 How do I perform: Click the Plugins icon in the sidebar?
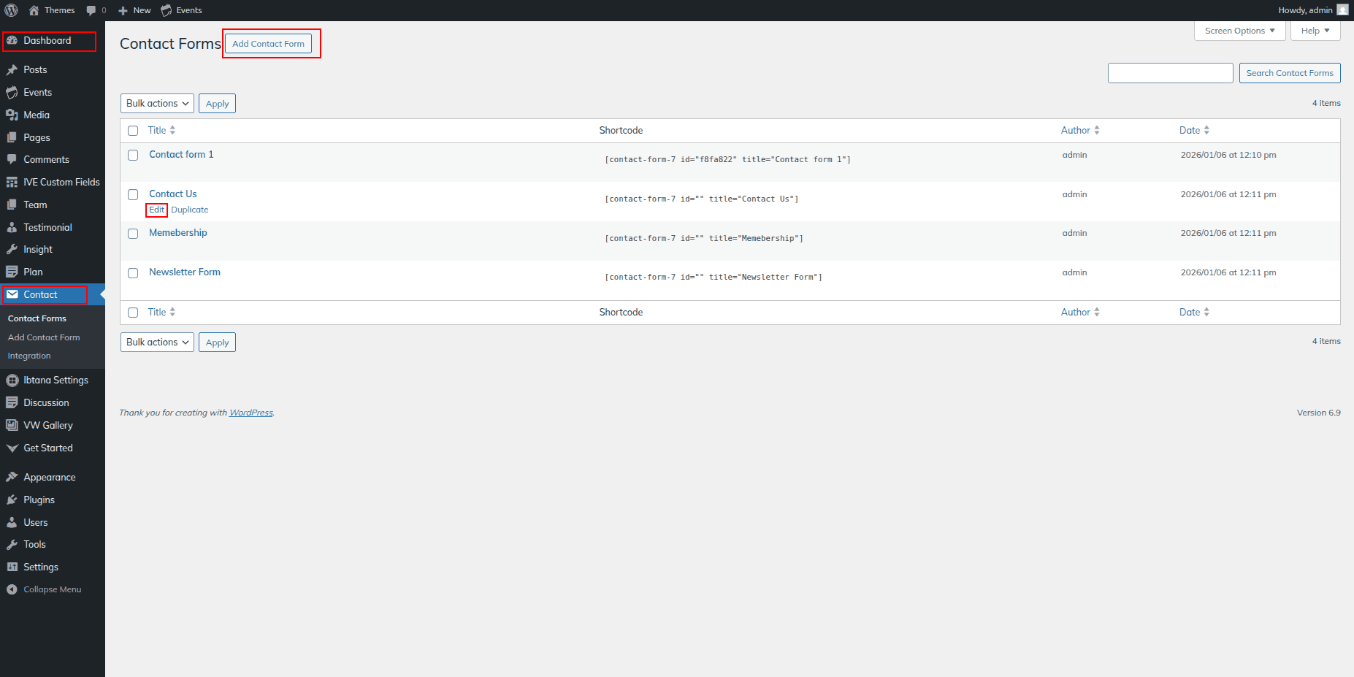tap(12, 500)
